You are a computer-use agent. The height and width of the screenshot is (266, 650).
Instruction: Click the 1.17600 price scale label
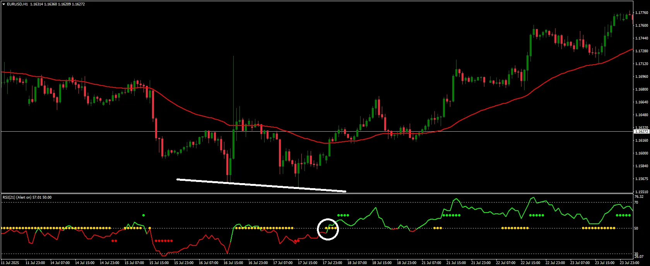pos(641,26)
